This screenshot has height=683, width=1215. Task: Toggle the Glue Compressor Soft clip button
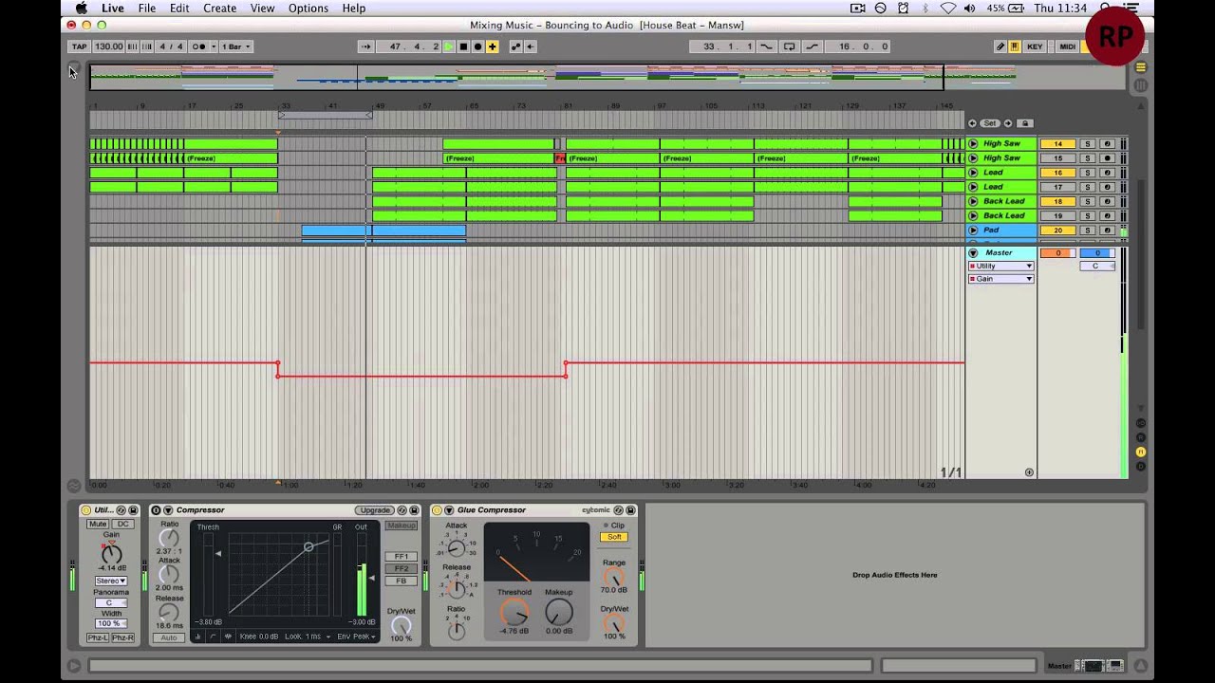click(614, 537)
